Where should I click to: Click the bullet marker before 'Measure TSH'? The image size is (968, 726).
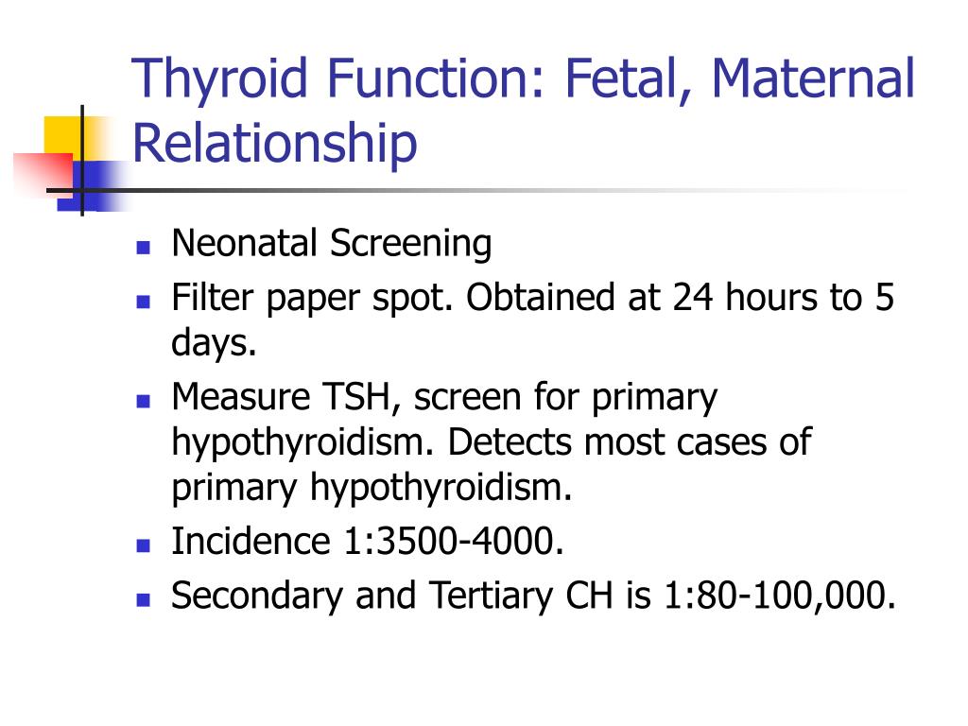144,401
